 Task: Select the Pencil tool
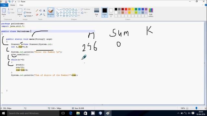click(x=37, y=11)
